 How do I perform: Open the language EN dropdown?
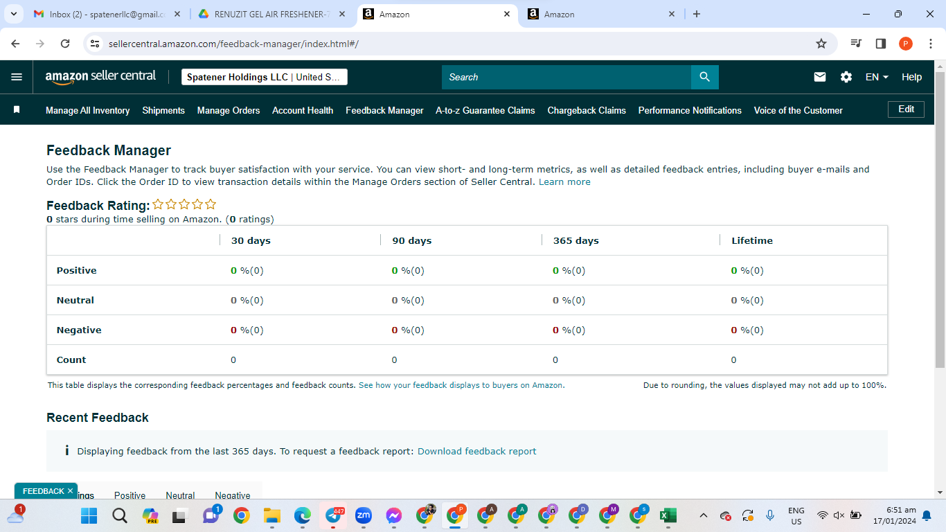(877, 77)
